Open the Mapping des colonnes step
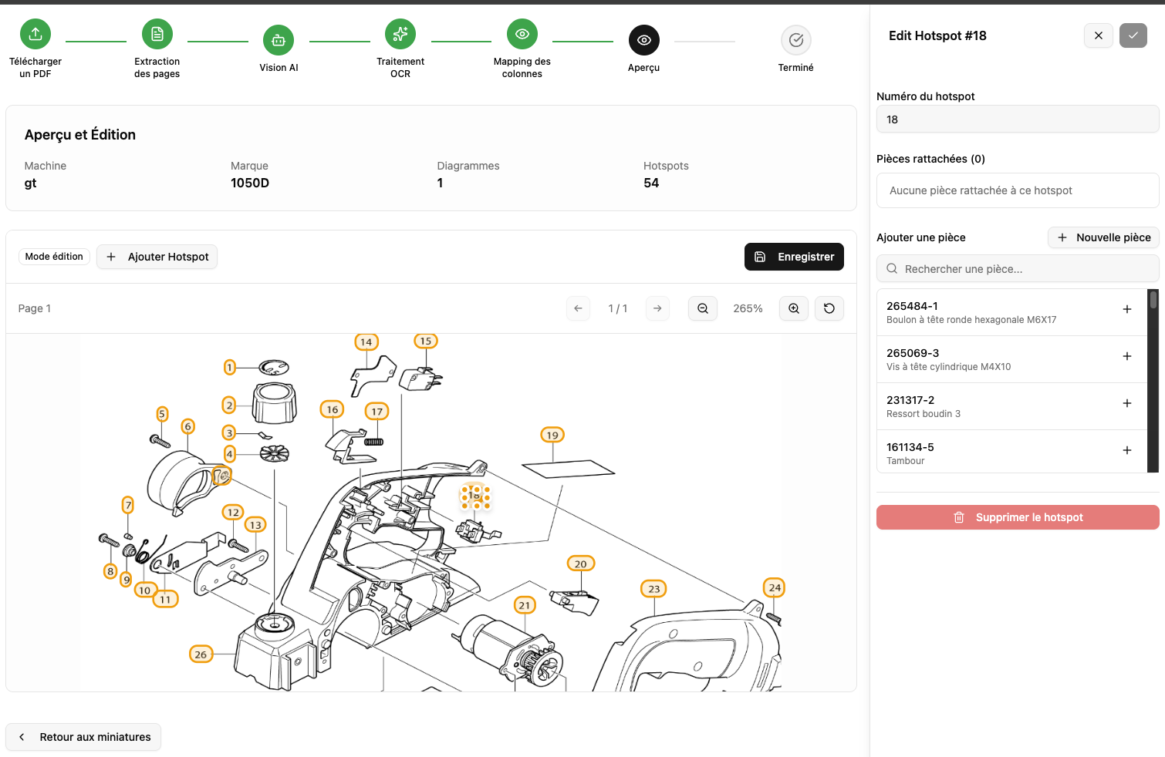 click(x=522, y=34)
